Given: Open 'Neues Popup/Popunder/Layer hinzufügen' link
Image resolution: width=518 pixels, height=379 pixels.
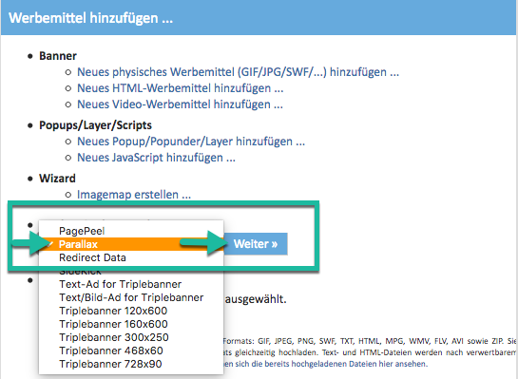Looking at the screenshot, I should tap(191, 142).
